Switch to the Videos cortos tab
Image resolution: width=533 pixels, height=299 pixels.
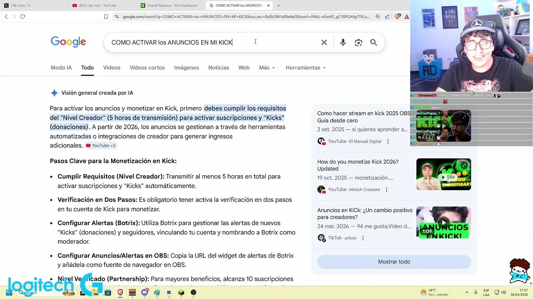click(147, 68)
